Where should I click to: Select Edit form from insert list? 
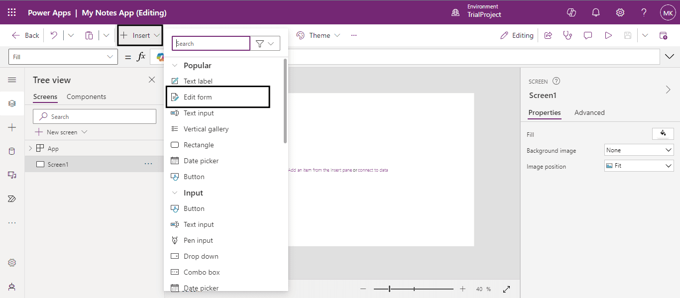tap(198, 97)
